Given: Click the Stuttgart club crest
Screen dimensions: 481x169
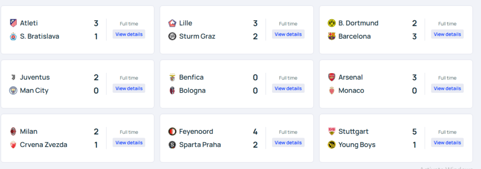Looking at the screenshot, I should [332, 131].
